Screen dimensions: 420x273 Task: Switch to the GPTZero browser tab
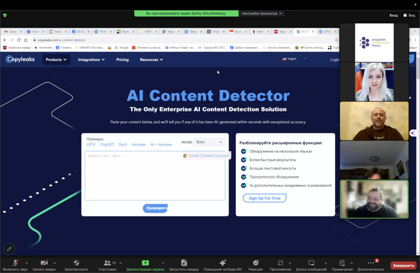(328, 32)
